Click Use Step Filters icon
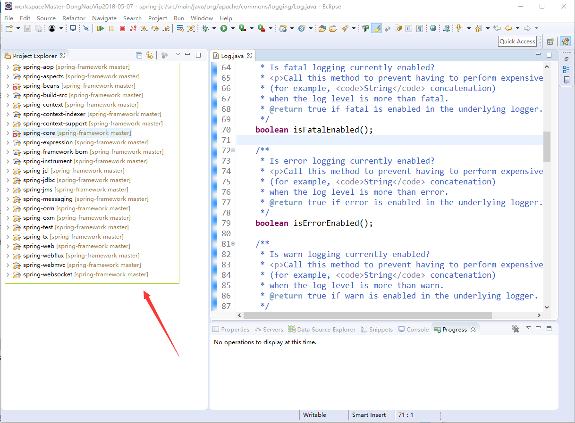Screen dimensions: 575x423 [191, 28]
